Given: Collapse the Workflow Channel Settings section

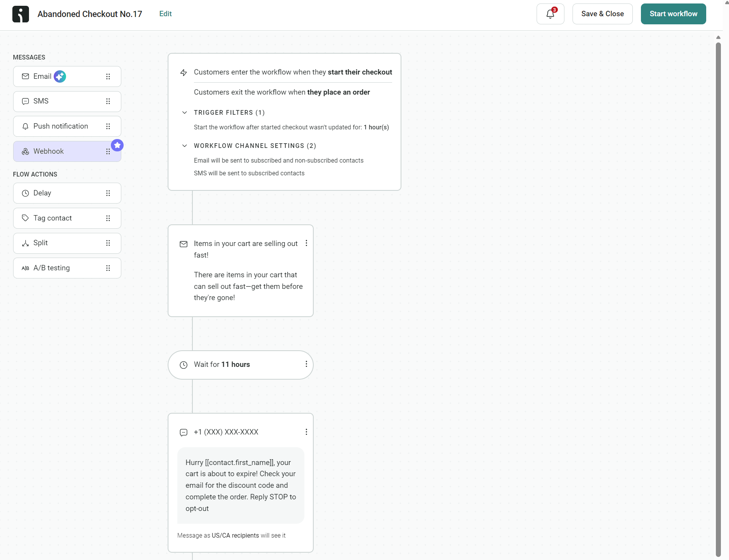Looking at the screenshot, I should tap(185, 146).
